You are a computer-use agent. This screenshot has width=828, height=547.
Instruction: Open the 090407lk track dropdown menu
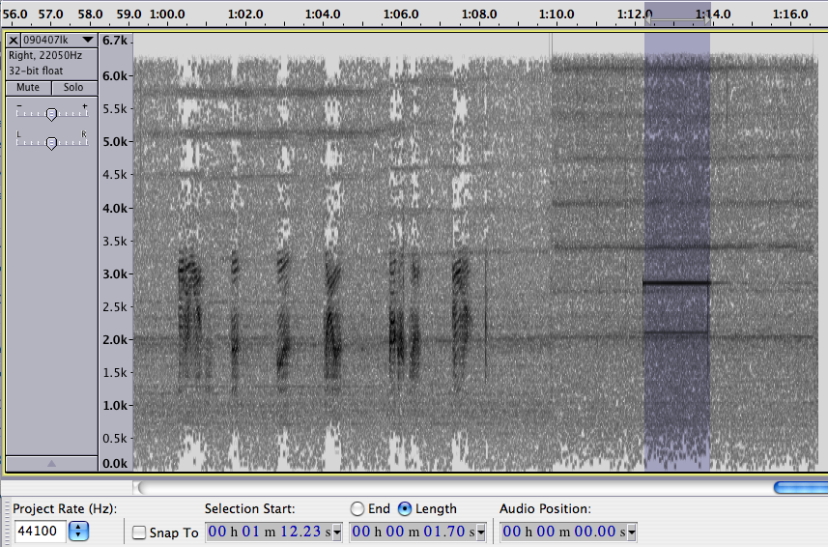(88, 40)
